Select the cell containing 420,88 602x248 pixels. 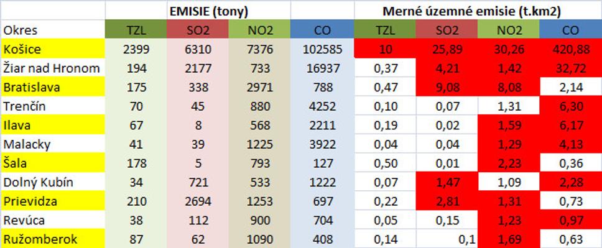570,49
